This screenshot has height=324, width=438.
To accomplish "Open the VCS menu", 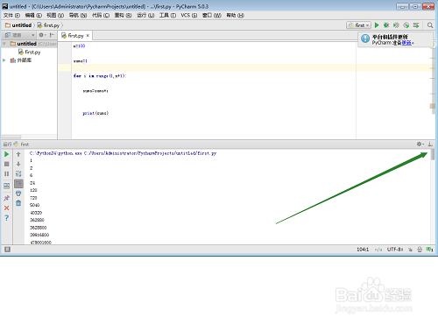I will click(x=188, y=15).
